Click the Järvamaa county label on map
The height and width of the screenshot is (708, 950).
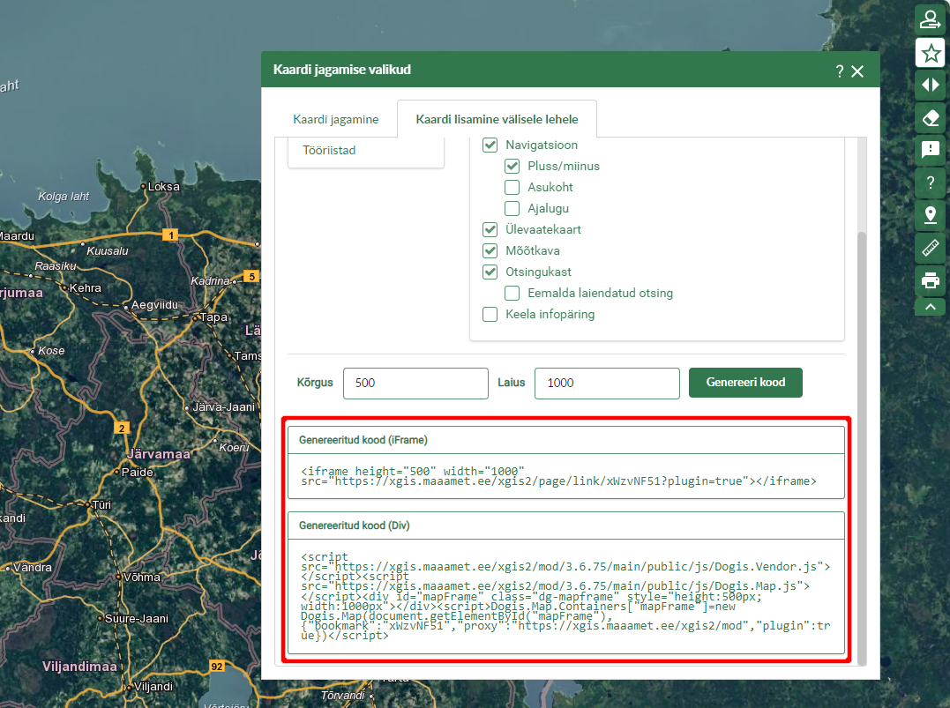[x=159, y=454]
